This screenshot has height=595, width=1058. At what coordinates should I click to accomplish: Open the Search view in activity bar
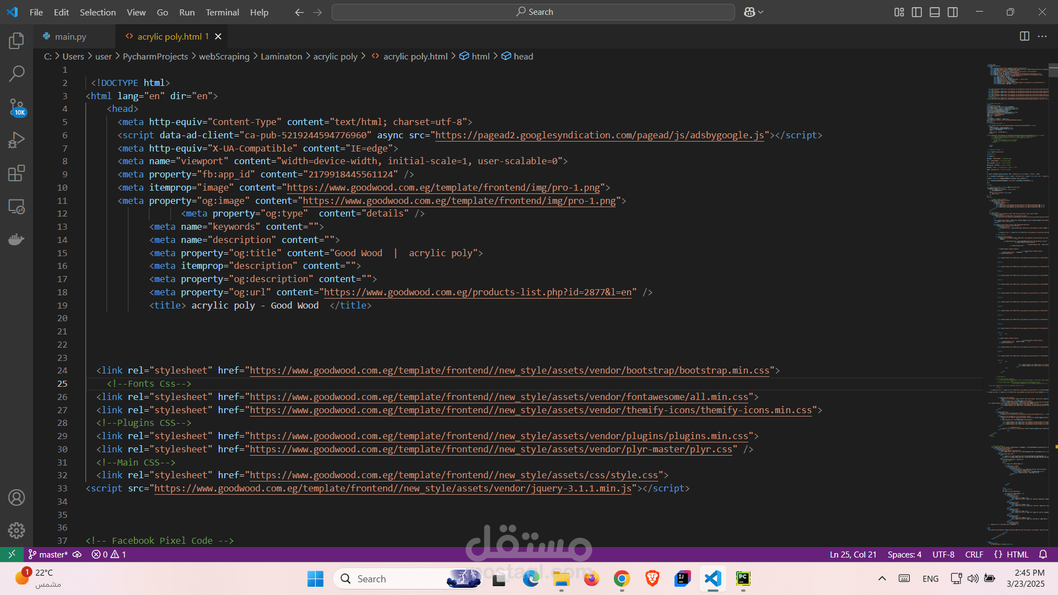[x=17, y=73]
